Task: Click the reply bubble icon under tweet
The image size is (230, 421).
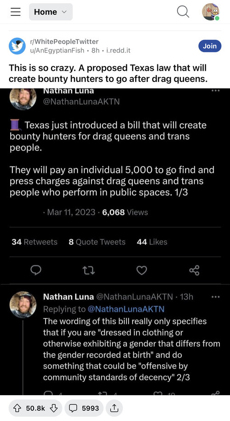Action: tap(36, 271)
